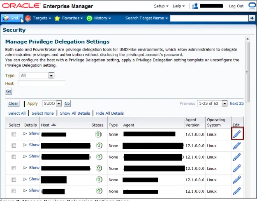Expand Show details for the fifth row
The image size is (257, 201).
click(31, 179)
